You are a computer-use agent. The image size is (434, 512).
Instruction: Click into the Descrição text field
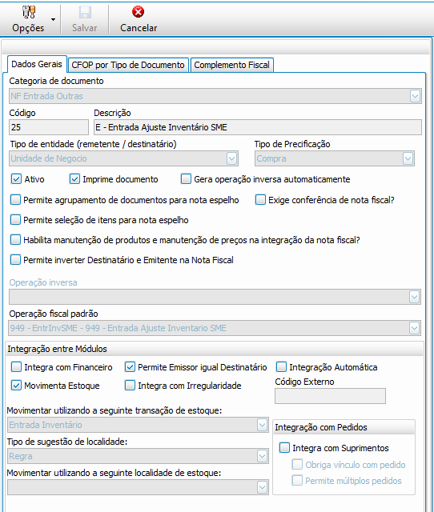[x=258, y=127]
